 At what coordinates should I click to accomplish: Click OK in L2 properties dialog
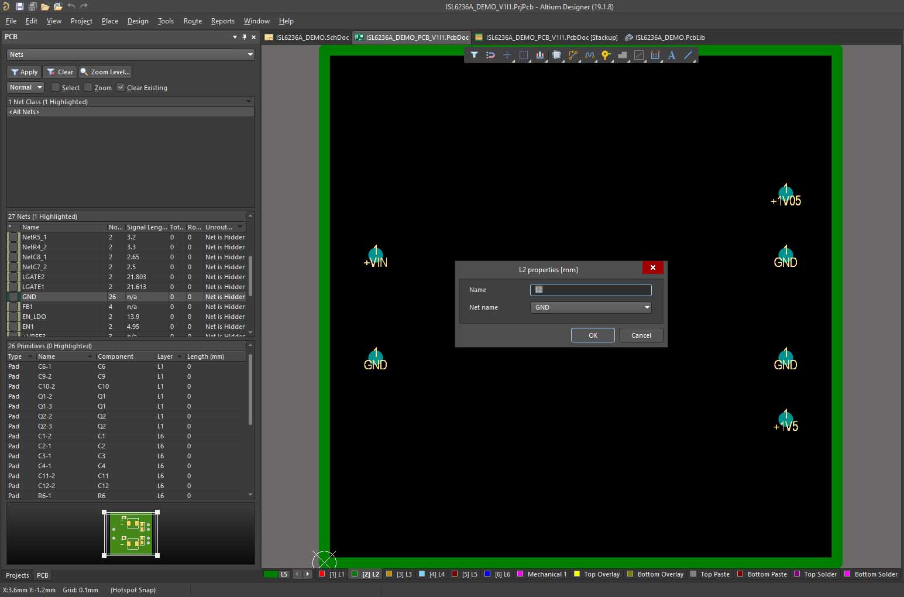point(593,335)
